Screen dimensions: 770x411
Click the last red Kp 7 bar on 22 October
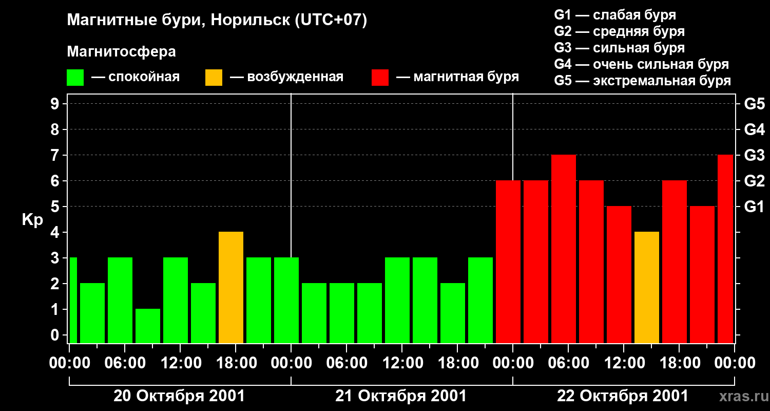point(725,249)
